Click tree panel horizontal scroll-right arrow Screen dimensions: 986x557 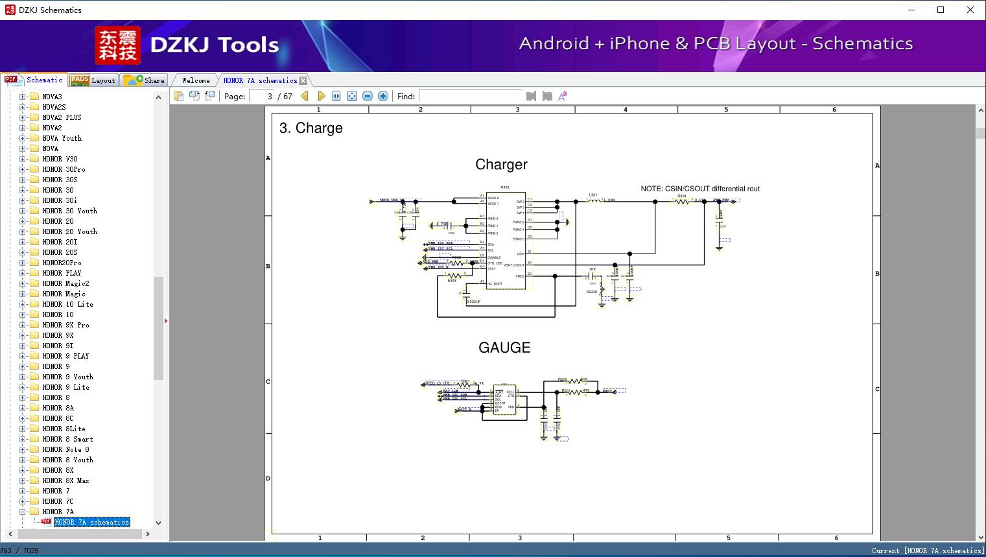pos(148,534)
